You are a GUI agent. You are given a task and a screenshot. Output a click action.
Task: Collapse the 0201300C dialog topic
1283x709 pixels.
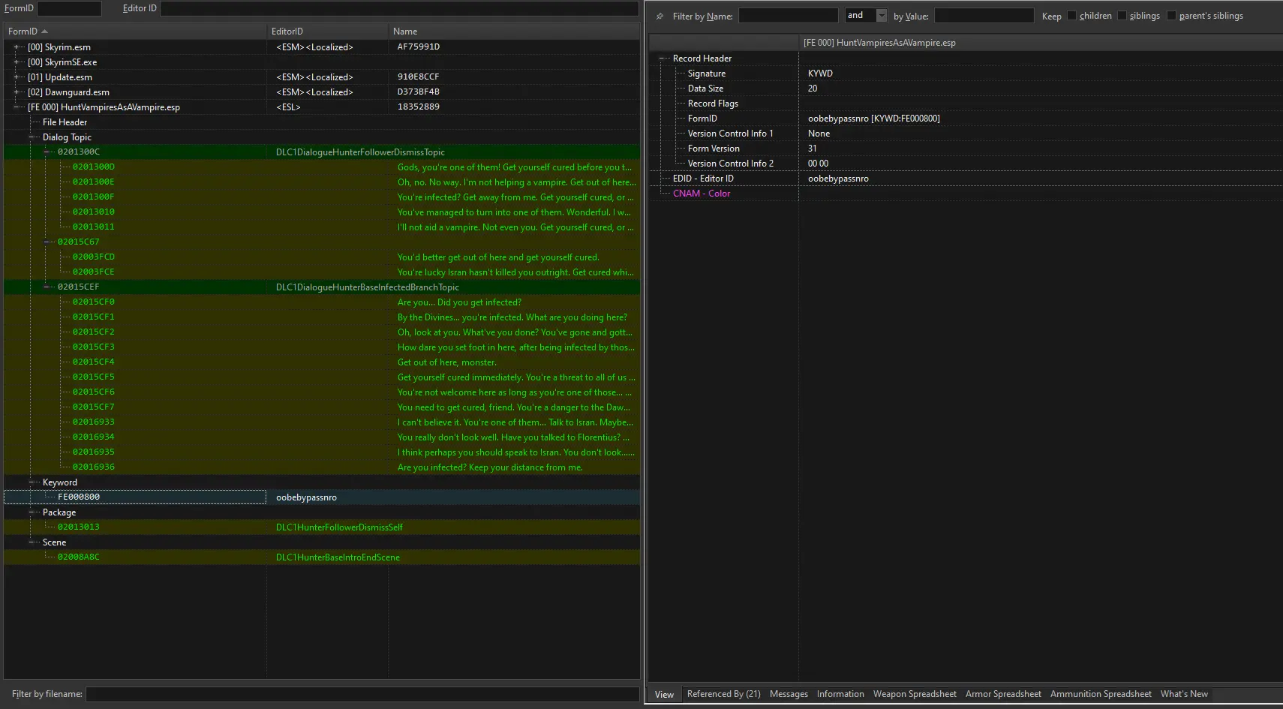[47, 152]
